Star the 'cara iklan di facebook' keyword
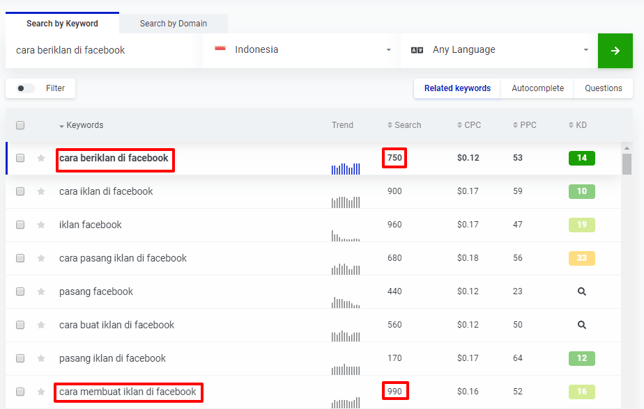 [41, 191]
